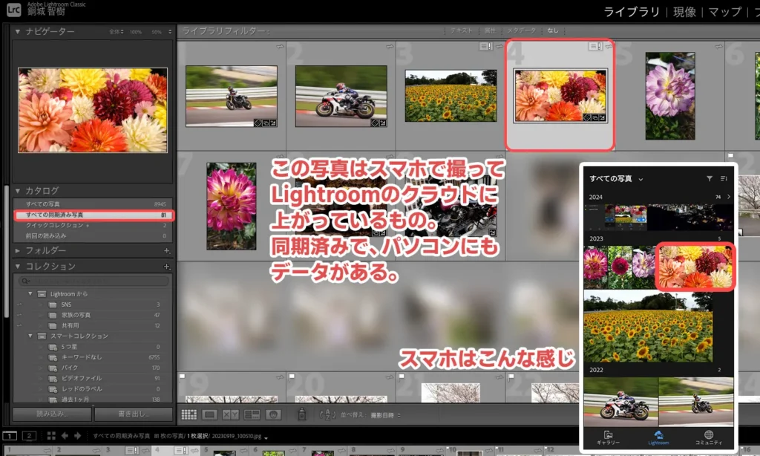Screen dimensions: 760x456
Task: Go forward with the filmstrip right arrow
Action: [x=78, y=435]
